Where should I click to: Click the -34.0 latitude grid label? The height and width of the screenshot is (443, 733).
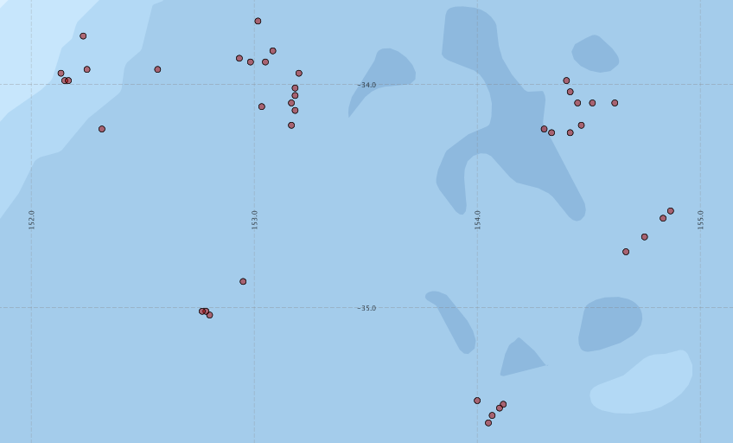(367, 85)
